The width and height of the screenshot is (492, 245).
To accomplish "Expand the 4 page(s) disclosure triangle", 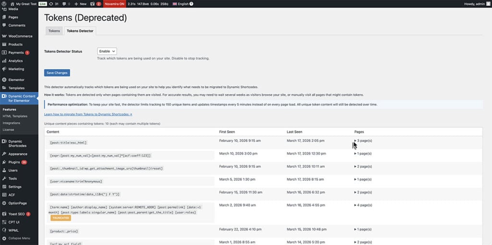I will point(356,205).
